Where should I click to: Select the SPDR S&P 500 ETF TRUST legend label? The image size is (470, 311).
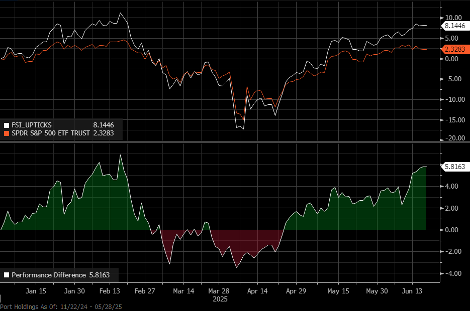tap(50, 133)
